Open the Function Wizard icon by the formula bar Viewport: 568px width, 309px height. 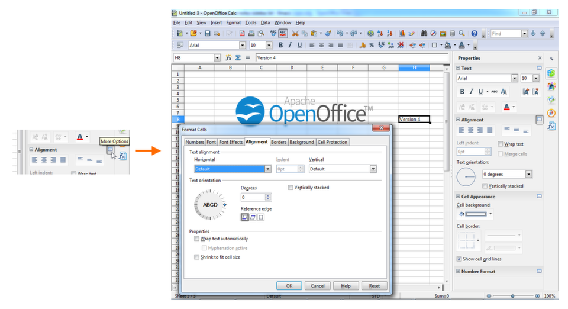(x=228, y=57)
